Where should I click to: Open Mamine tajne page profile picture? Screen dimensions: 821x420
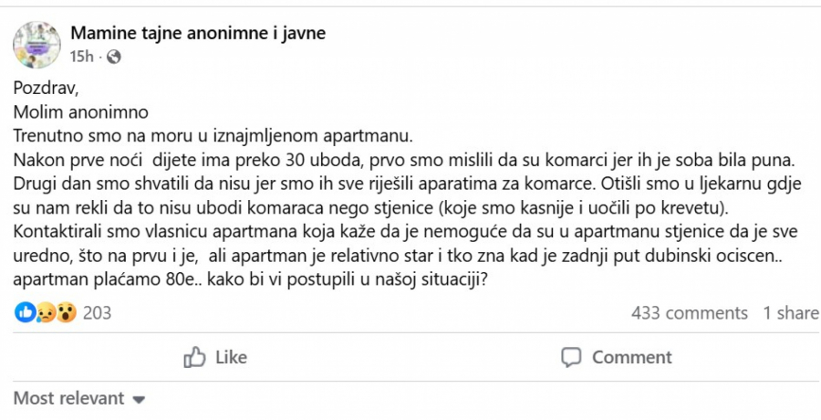pos(36,44)
